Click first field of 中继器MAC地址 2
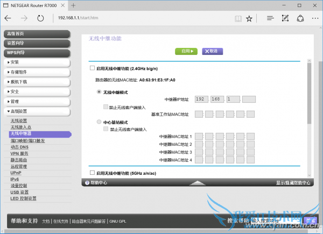 click(199, 144)
